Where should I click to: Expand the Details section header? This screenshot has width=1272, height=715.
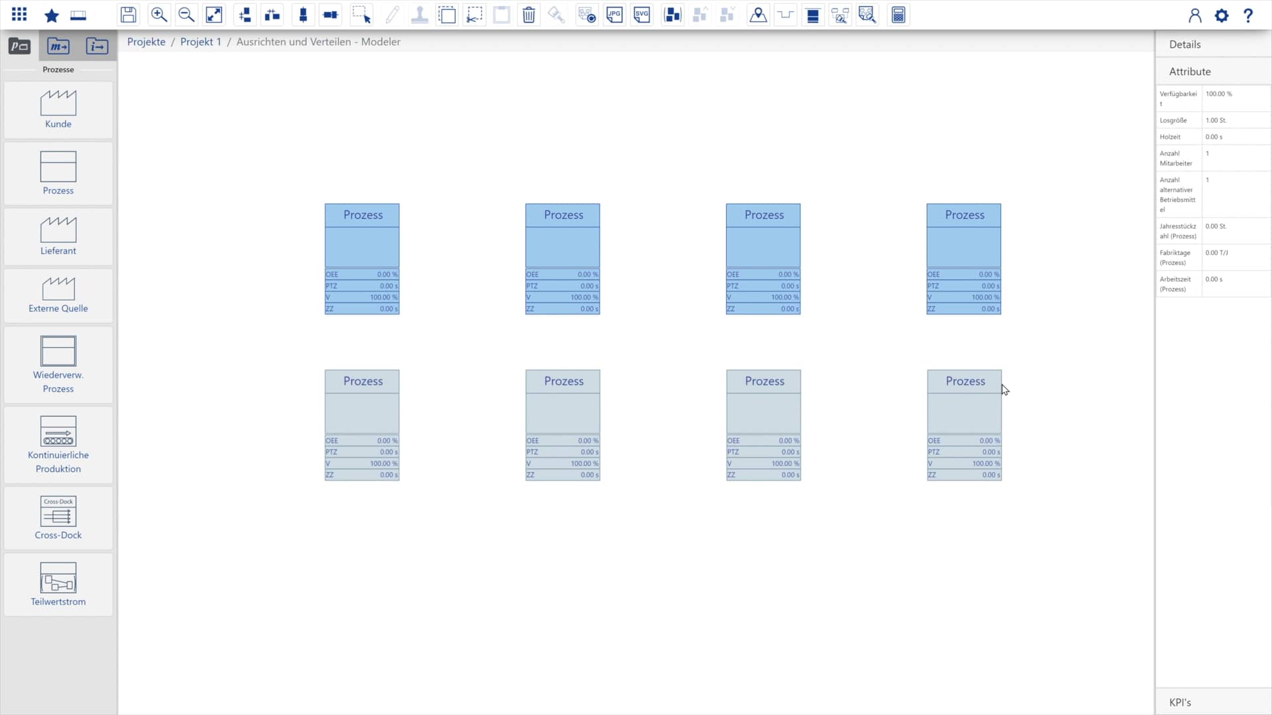(1185, 44)
